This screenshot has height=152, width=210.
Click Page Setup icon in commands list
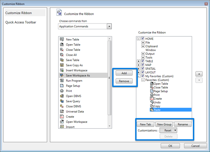coord(62,86)
